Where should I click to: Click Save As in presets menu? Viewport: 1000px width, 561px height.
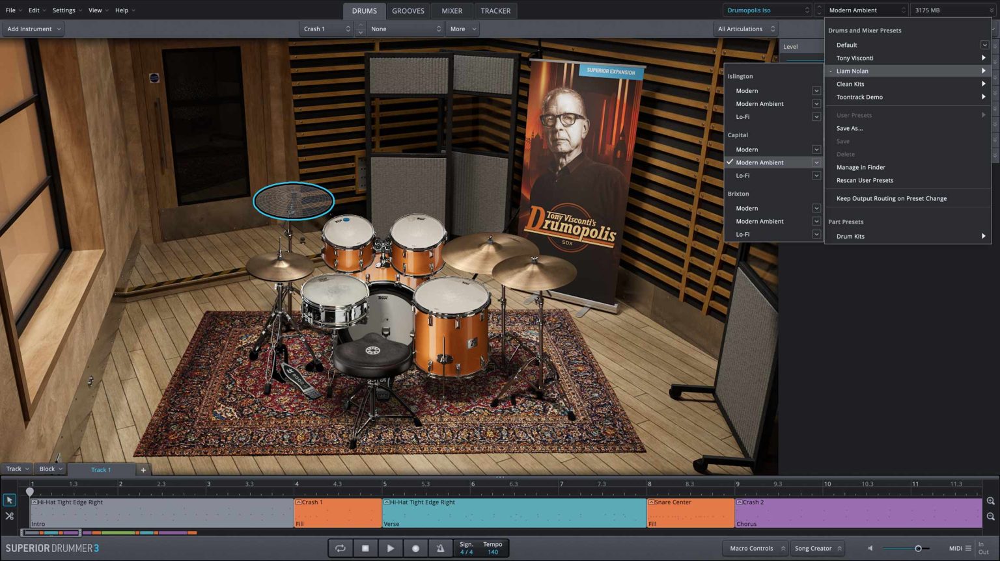(849, 128)
